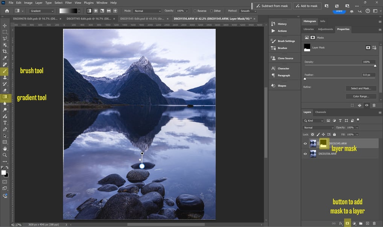Viewport: 383px width, 227px height.
Task: Open the layer blend mode Normal dropdown
Action: (318, 128)
